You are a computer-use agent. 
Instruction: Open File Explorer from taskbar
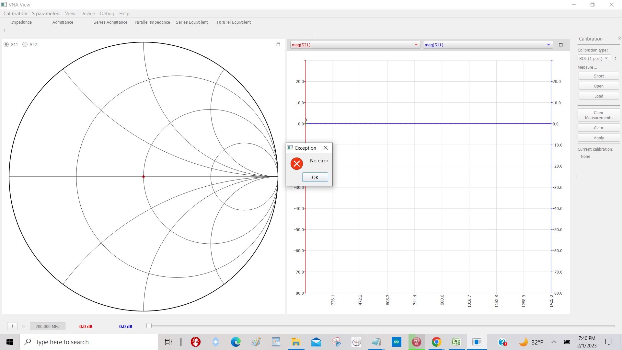click(296, 342)
